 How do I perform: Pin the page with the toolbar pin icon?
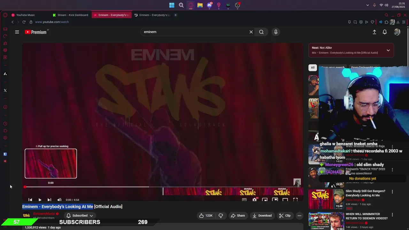click(349, 22)
